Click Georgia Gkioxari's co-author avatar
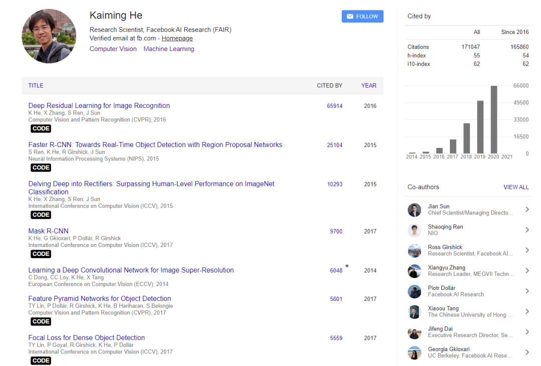The height and width of the screenshot is (366, 541). coord(414,352)
